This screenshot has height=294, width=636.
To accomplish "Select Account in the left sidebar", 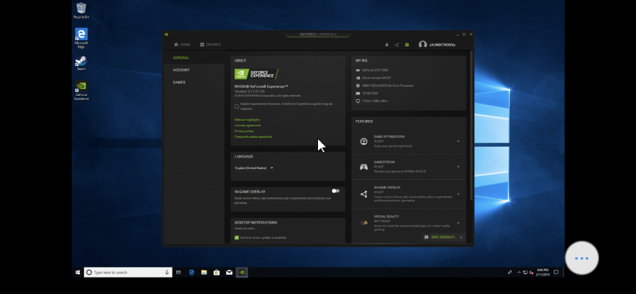I will coord(181,70).
